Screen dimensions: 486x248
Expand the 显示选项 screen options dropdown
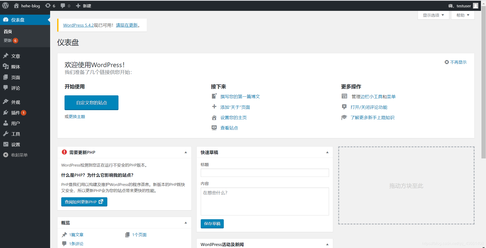point(433,15)
